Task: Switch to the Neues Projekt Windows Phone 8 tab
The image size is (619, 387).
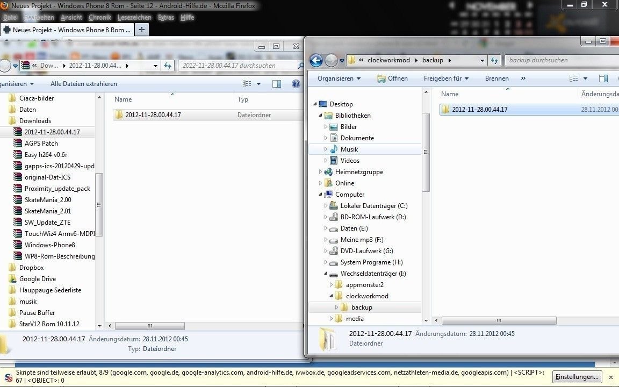Action: pyautogui.click(x=67, y=30)
